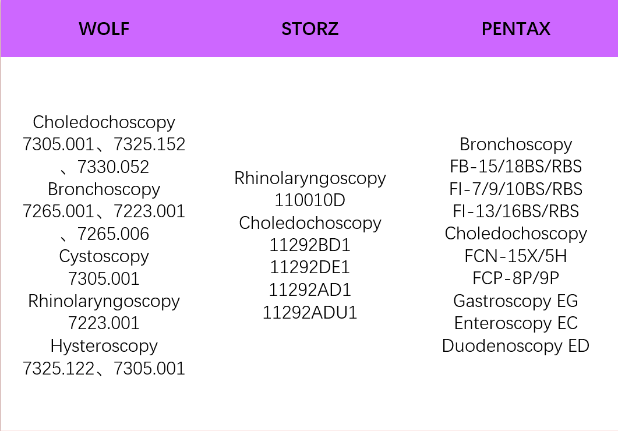
Task: Click the STORZ column header
Action: click(310, 29)
